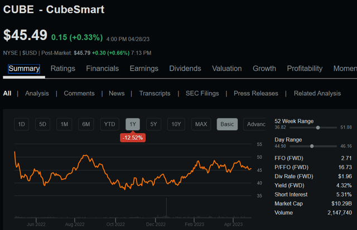
Task: Click the Market Cap value $10.29B
Action: 341,204
